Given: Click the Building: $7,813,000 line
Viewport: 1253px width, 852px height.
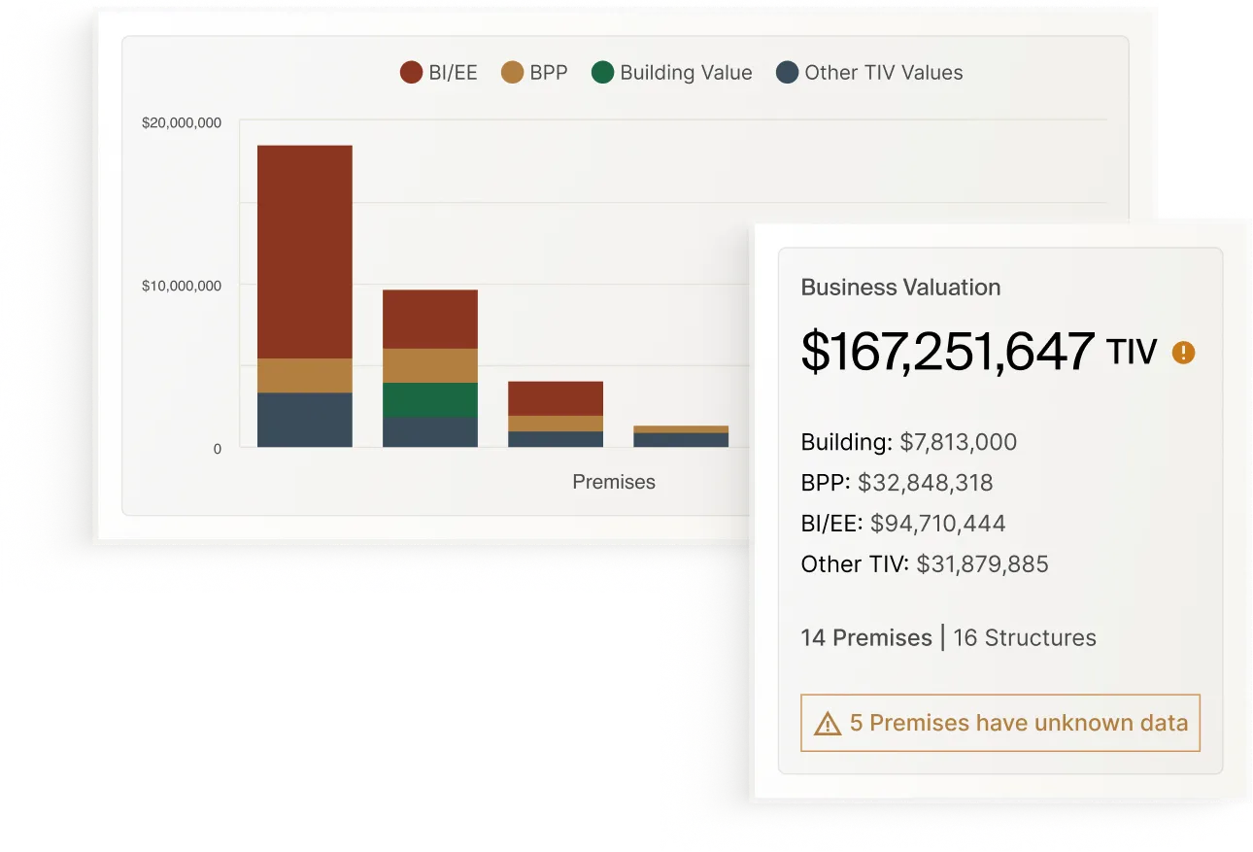Looking at the screenshot, I should click(x=909, y=442).
